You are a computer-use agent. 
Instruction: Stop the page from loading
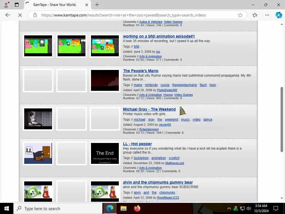coord(20,15)
